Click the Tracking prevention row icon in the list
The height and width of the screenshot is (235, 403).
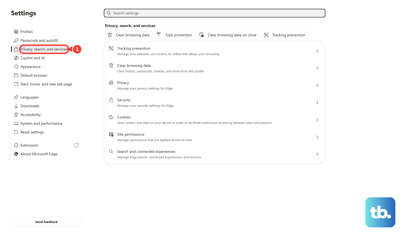111,48
